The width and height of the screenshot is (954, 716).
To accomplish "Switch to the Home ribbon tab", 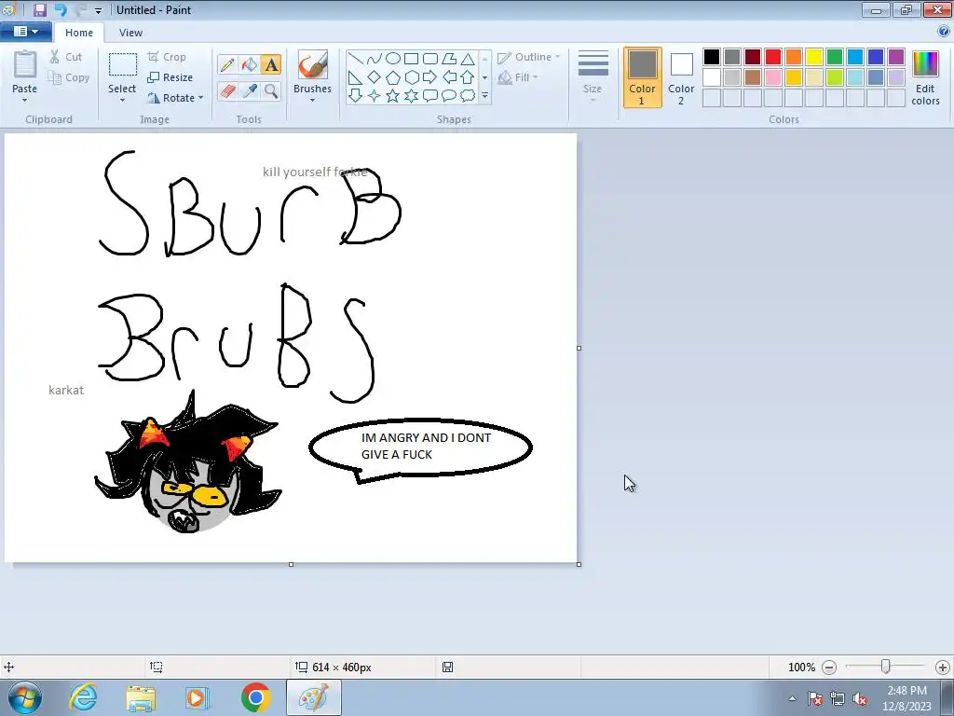I will (79, 33).
